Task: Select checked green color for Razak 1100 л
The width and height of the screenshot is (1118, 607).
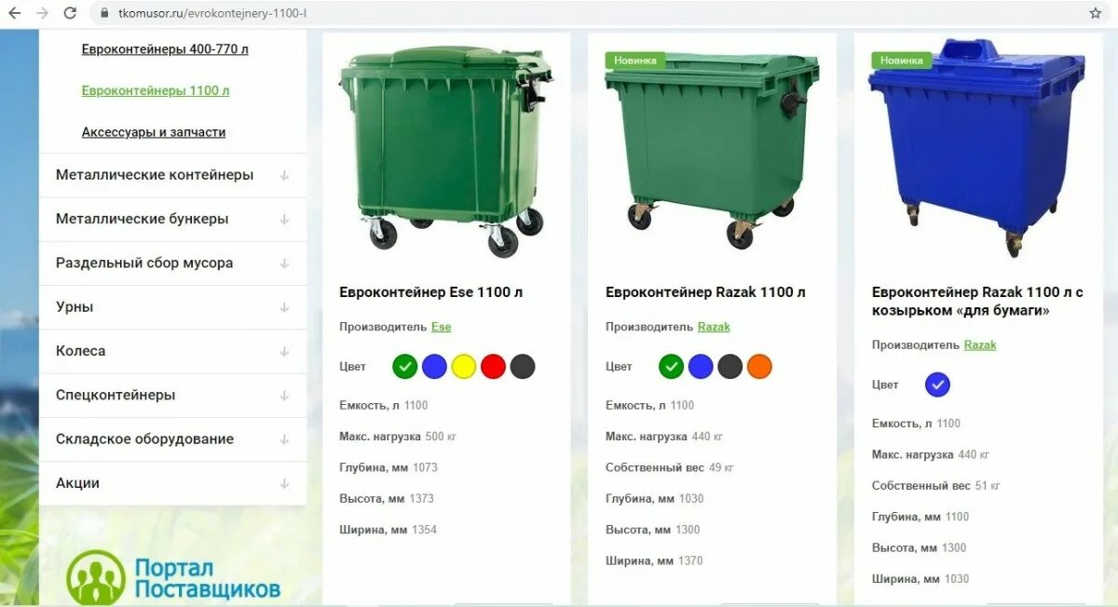Action: point(671,366)
